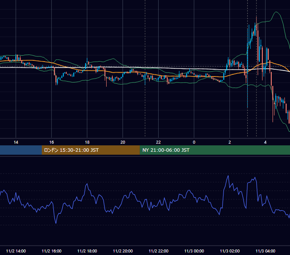This screenshot has height=255, width=290.
Task: Click the 20 hour label on price chart axis
Action: [x=123, y=142]
